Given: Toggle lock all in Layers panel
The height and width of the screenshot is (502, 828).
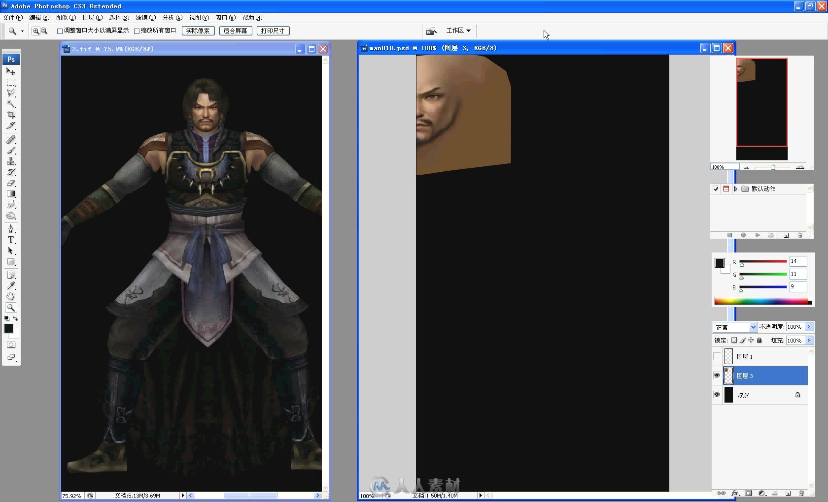Looking at the screenshot, I should 759,340.
